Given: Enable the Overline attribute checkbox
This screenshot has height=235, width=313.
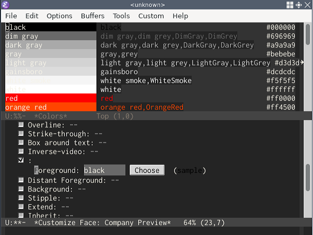Looking at the screenshot, I should [x=21, y=125].
